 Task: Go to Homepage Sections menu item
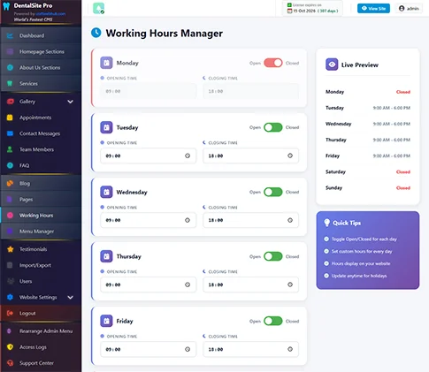[x=41, y=51]
